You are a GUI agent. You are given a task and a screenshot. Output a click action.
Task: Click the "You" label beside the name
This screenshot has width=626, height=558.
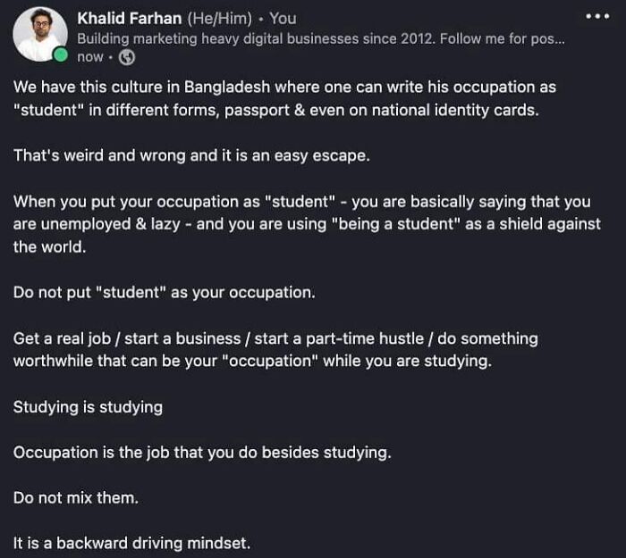point(283,18)
